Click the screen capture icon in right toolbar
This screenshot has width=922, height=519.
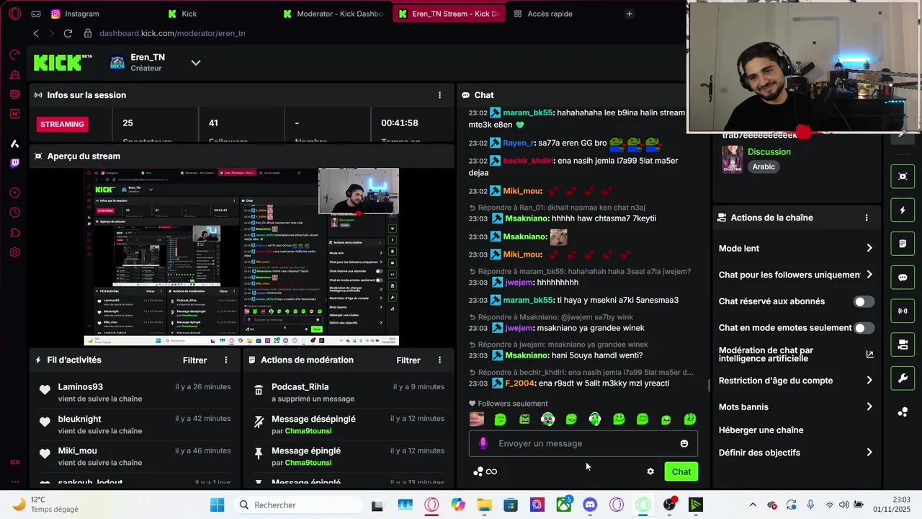[x=903, y=177]
